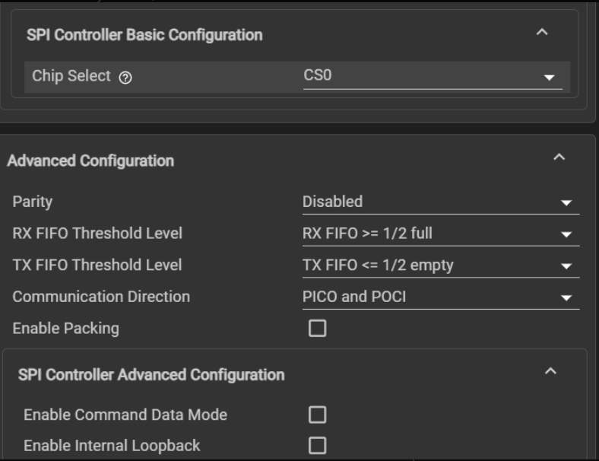This screenshot has width=599, height=461.
Task: Click the TX FIFO dropdown arrow icon
Action: [566, 266]
